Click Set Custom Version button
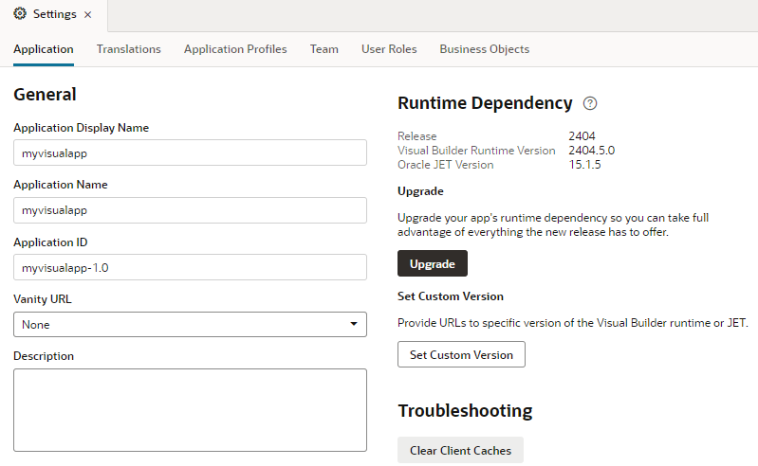This screenshot has height=466, width=758. point(461,354)
